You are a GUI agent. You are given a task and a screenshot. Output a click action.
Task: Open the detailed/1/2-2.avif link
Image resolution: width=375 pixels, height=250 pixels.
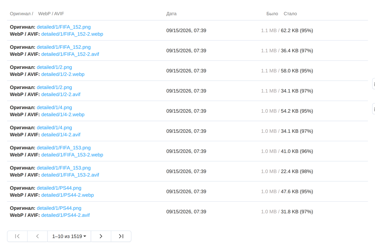point(61,94)
